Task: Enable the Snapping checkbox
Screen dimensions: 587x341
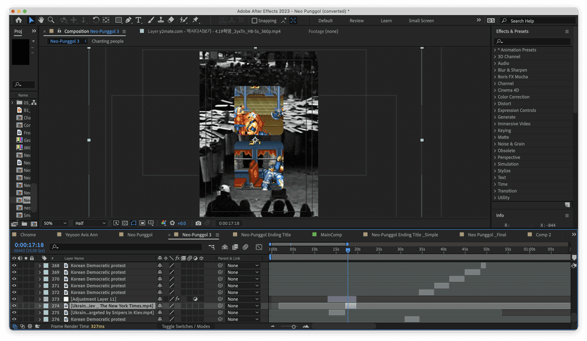Action: (x=255, y=21)
